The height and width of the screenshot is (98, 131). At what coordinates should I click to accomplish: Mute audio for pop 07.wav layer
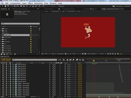3,72
